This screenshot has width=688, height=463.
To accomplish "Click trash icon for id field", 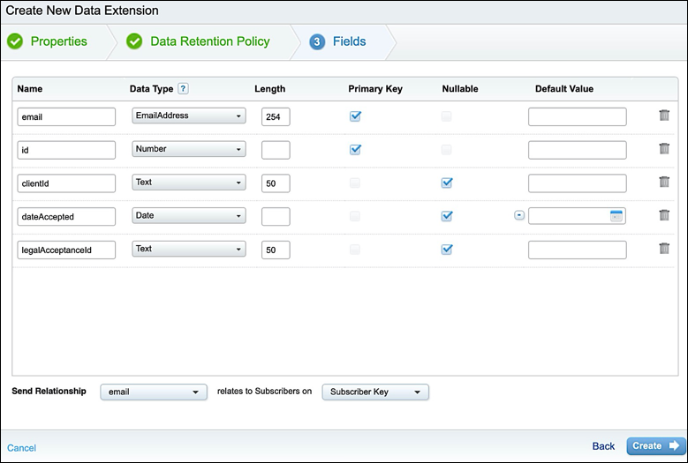I will point(663,149).
